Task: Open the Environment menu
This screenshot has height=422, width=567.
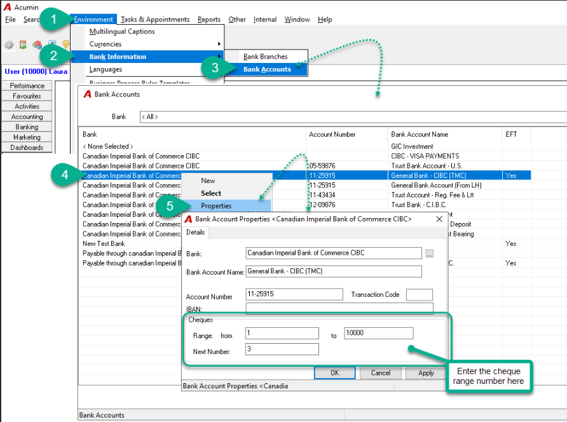Action: pos(93,20)
